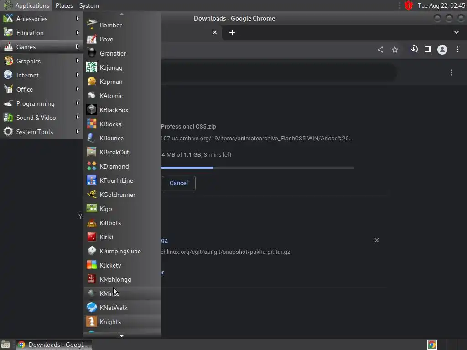Open the KBlocks game
The height and width of the screenshot is (350, 467).
click(122, 124)
